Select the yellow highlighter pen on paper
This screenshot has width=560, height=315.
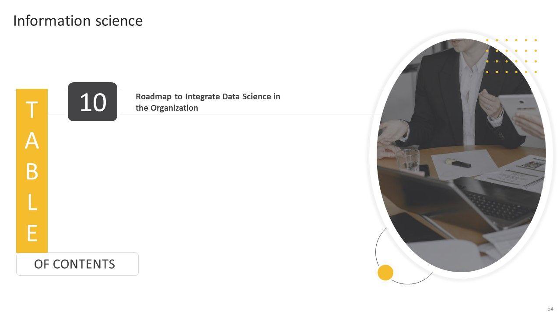pyautogui.click(x=458, y=163)
